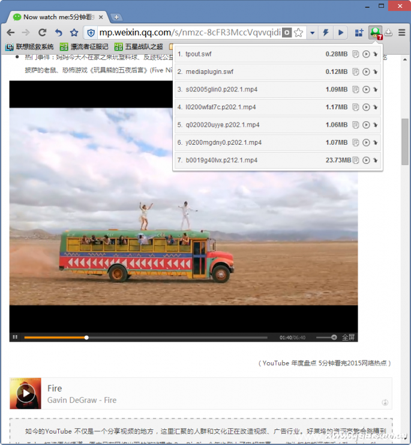Open 联想拯救系统 bookmark
411x445 pixels.
tap(29, 47)
